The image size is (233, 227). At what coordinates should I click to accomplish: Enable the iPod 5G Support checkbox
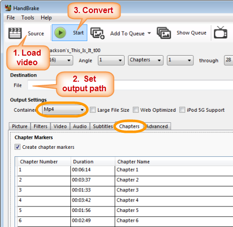tap(182, 110)
